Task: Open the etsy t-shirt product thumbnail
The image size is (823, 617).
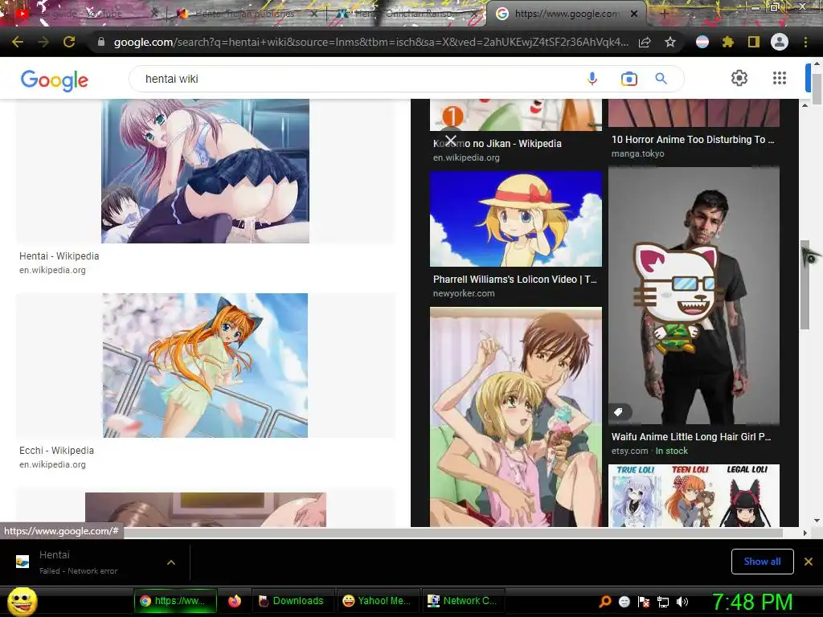Action: [694, 296]
